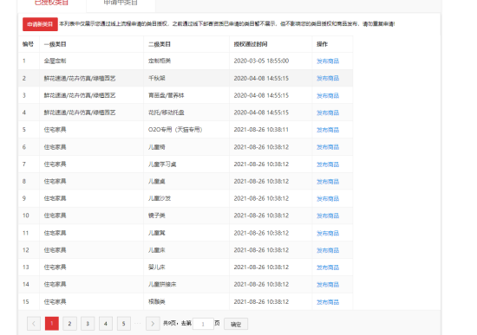Click 发布商品 for 儿童学习桌 row

coord(328,164)
